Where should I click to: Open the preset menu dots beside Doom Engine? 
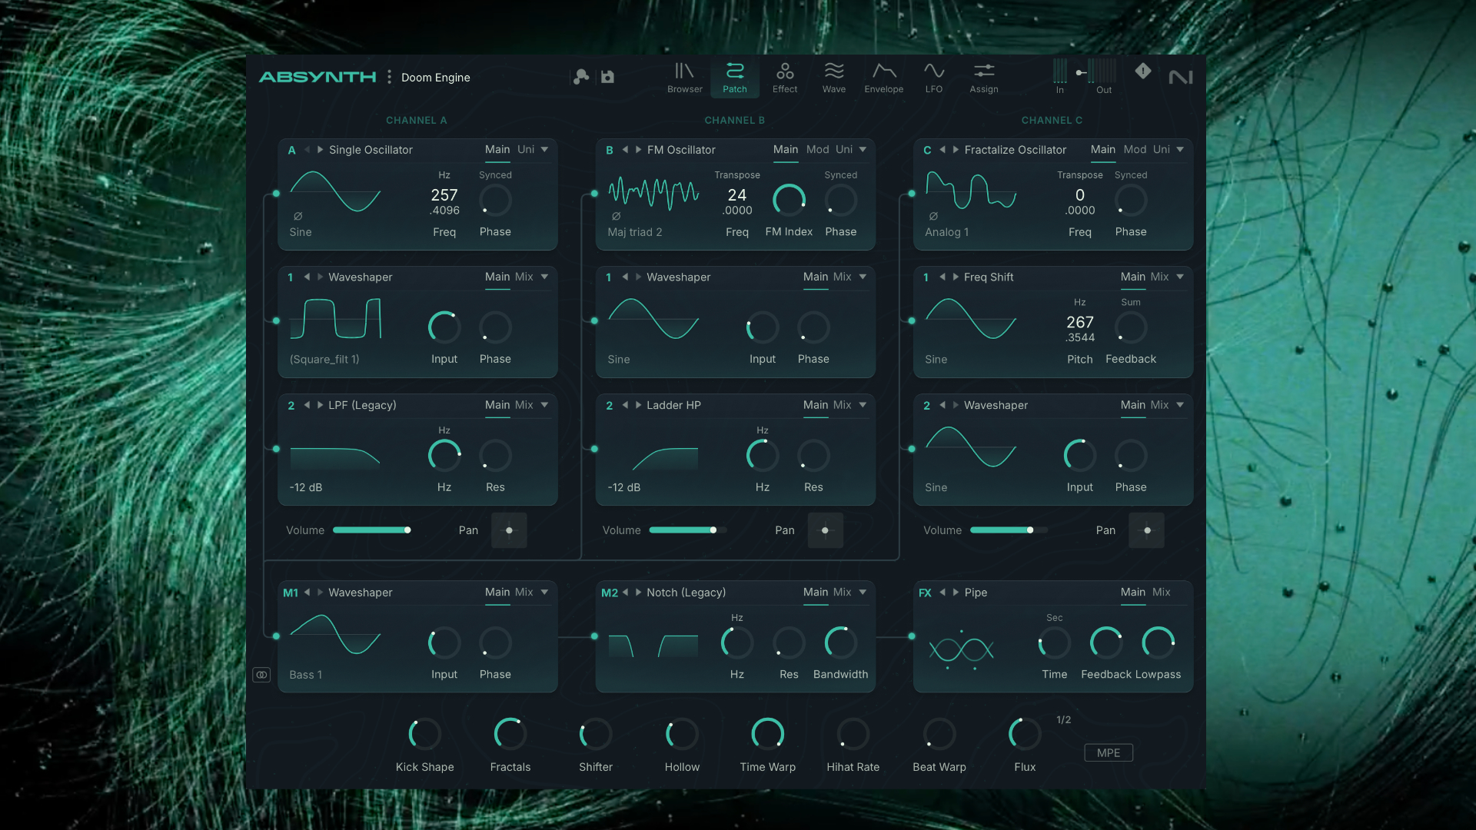(389, 77)
